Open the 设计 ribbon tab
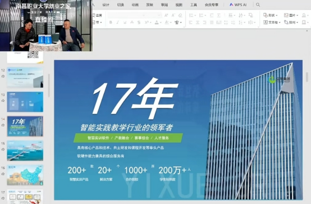 pos(106,4)
